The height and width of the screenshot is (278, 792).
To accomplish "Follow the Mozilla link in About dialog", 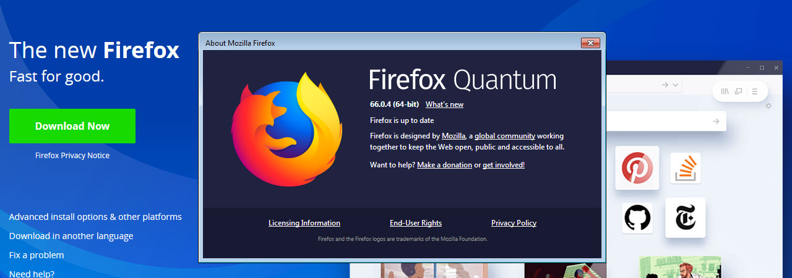I will 454,136.
